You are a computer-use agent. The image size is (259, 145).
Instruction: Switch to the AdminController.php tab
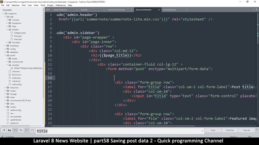tap(117, 10)
